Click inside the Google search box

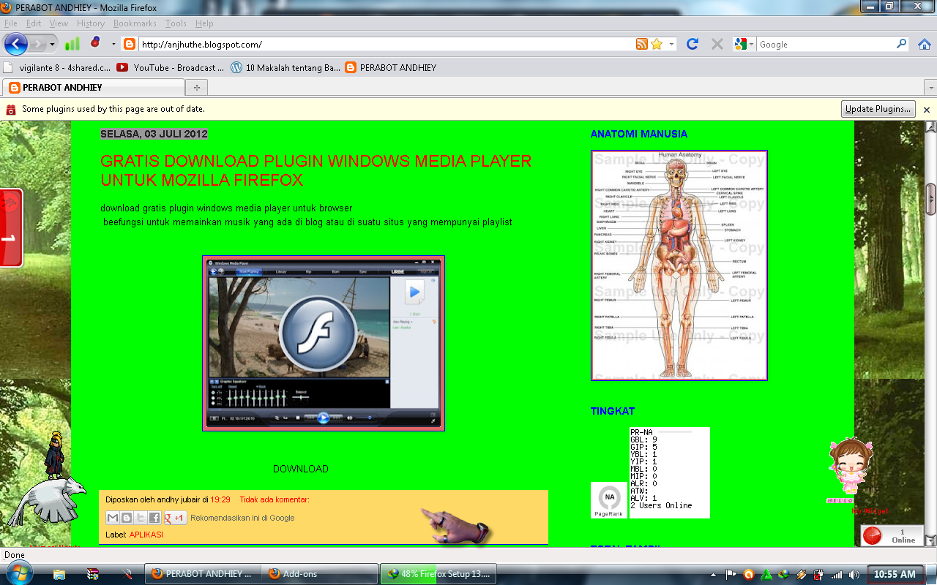[826, 44]
